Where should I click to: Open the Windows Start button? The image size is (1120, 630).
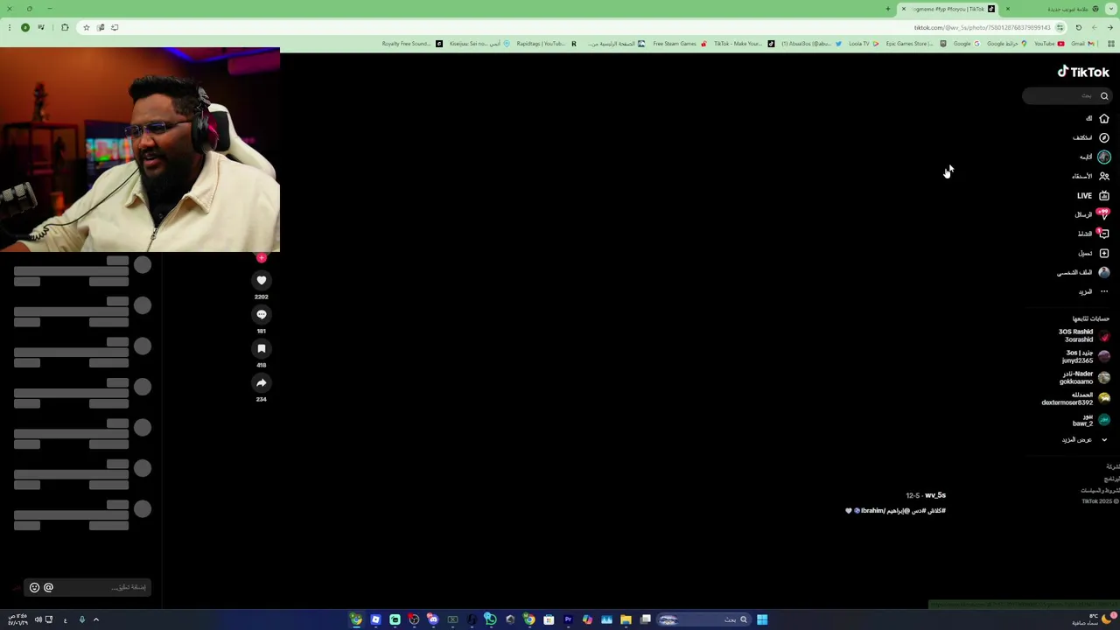762,619
